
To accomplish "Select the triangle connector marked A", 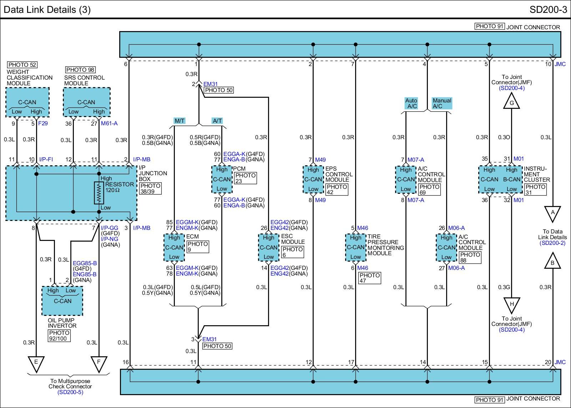I will click(x=552, y=213).
